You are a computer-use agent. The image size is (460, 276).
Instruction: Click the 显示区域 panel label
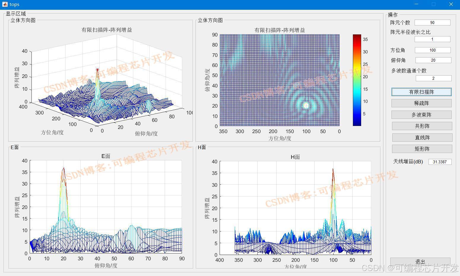[x=16, y=14]
